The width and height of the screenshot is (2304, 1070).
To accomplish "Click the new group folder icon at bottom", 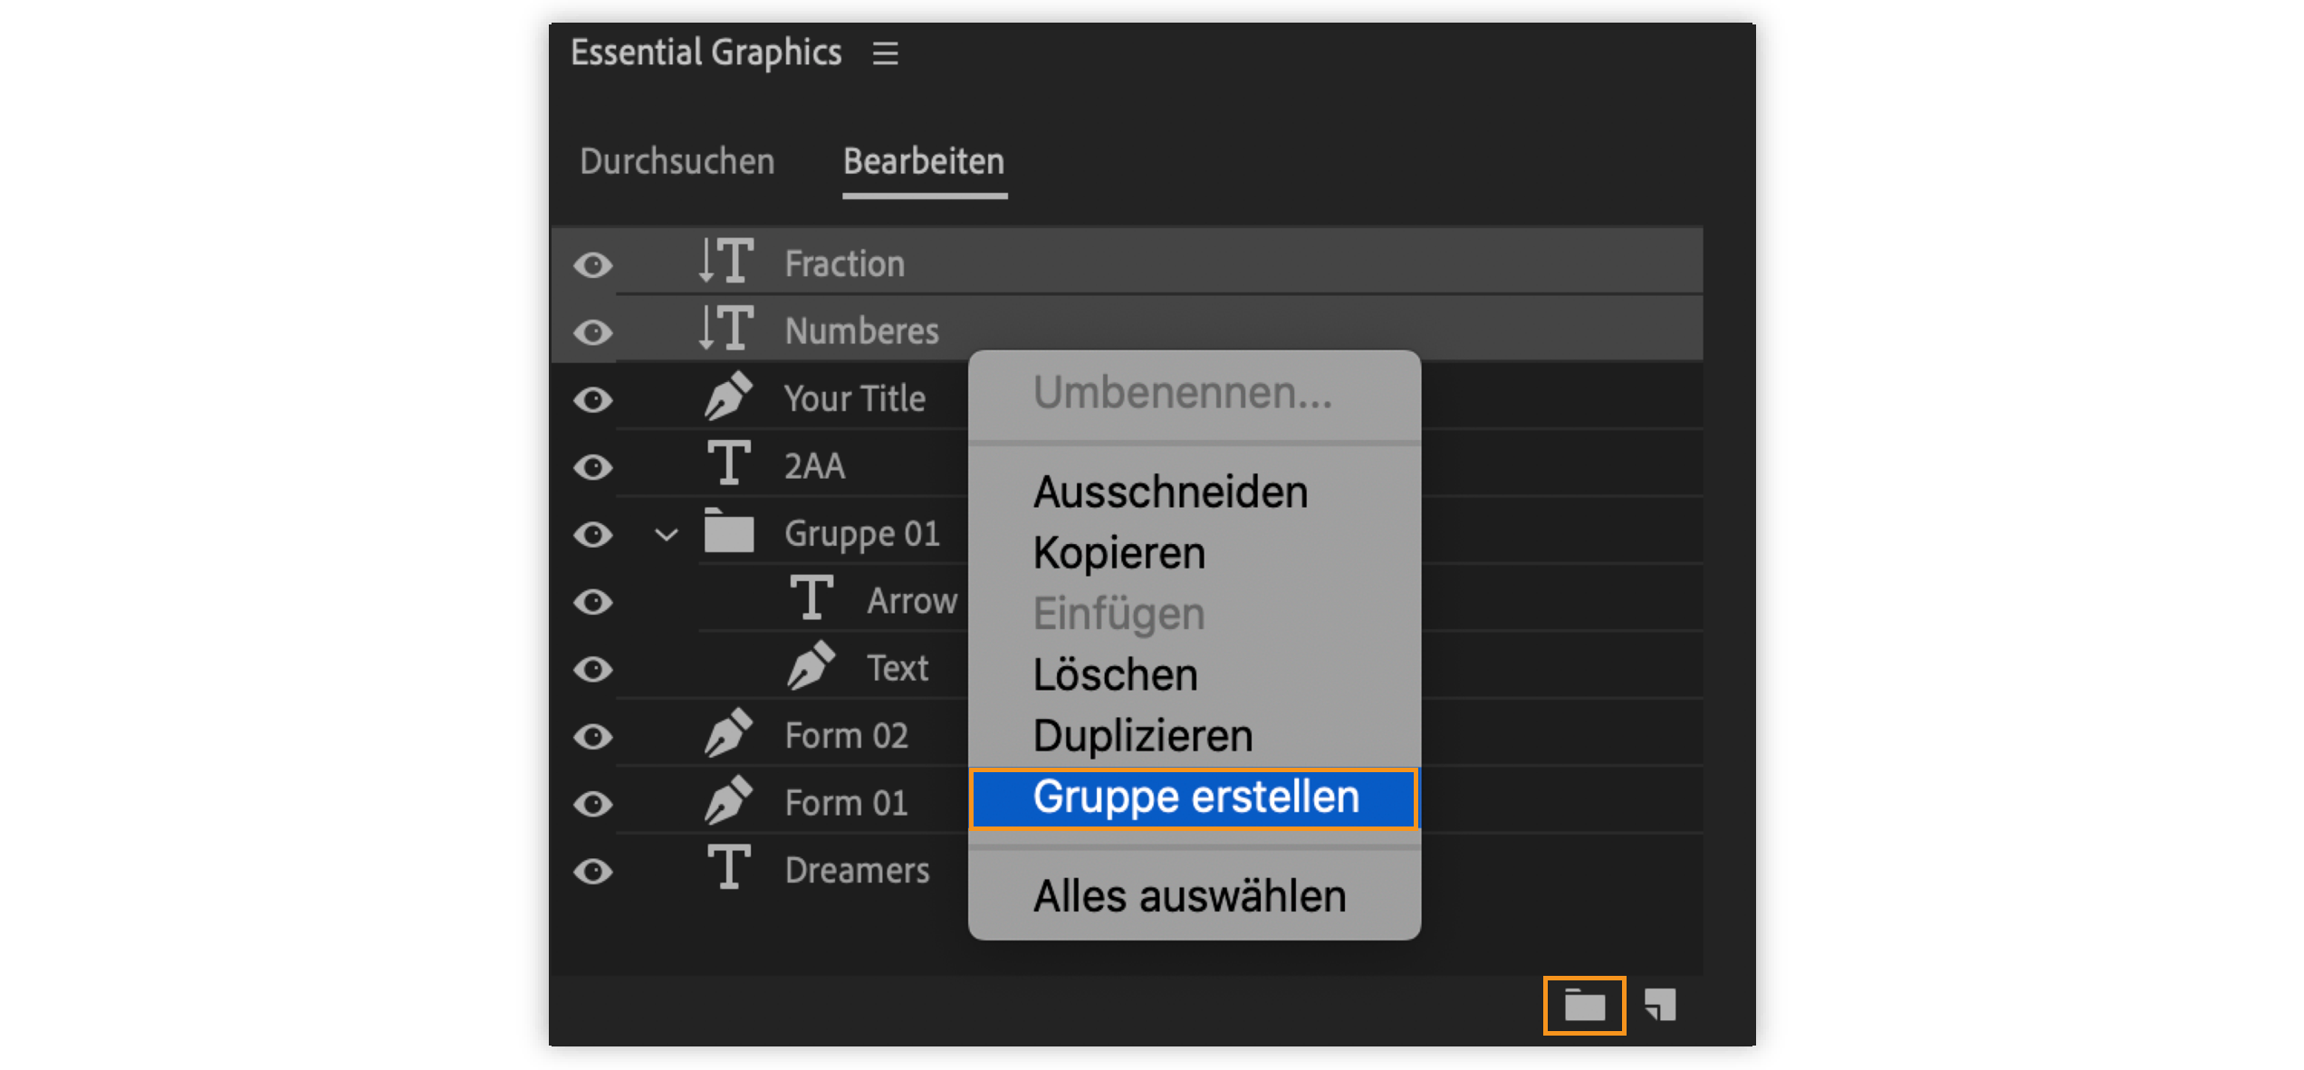I will coord(1584,1003).
